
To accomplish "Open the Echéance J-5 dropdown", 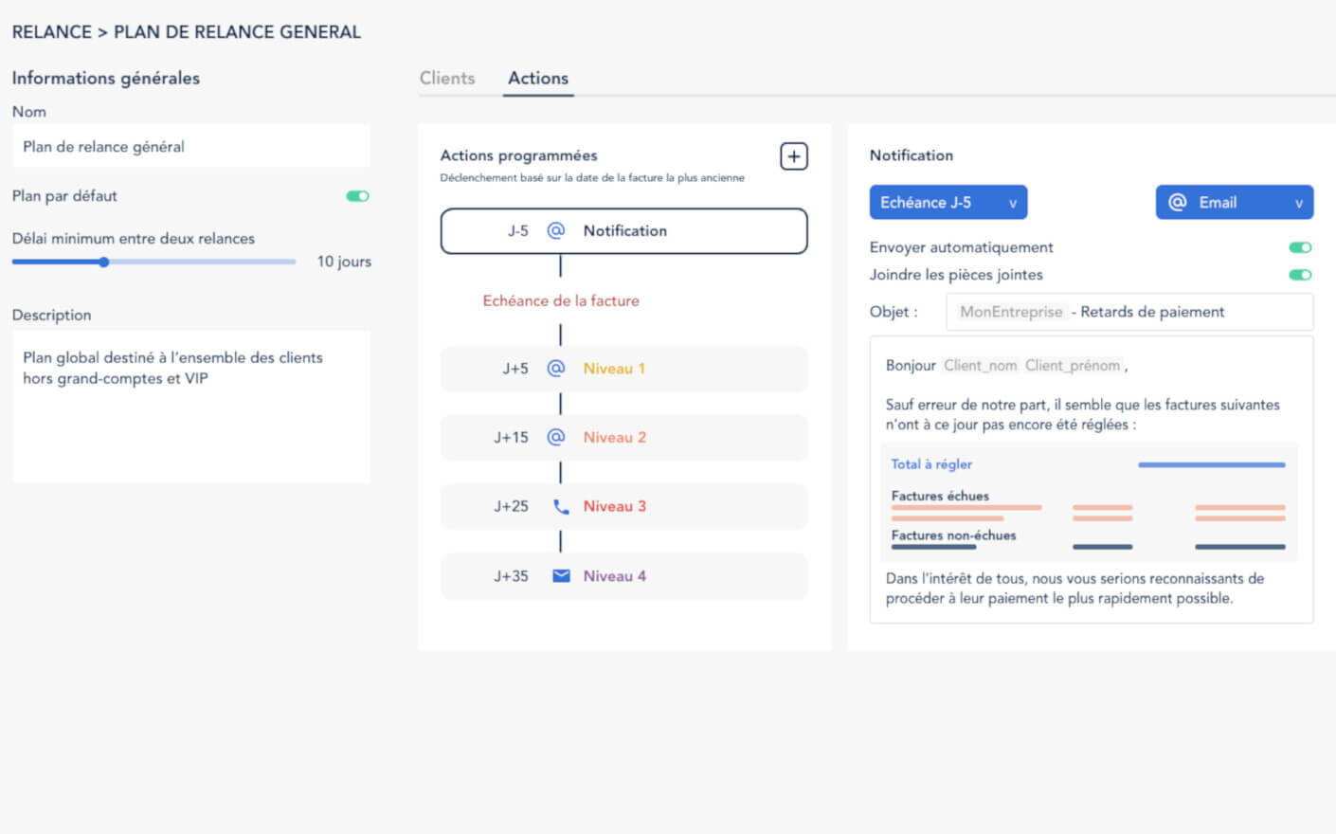I will click(948, 202).
